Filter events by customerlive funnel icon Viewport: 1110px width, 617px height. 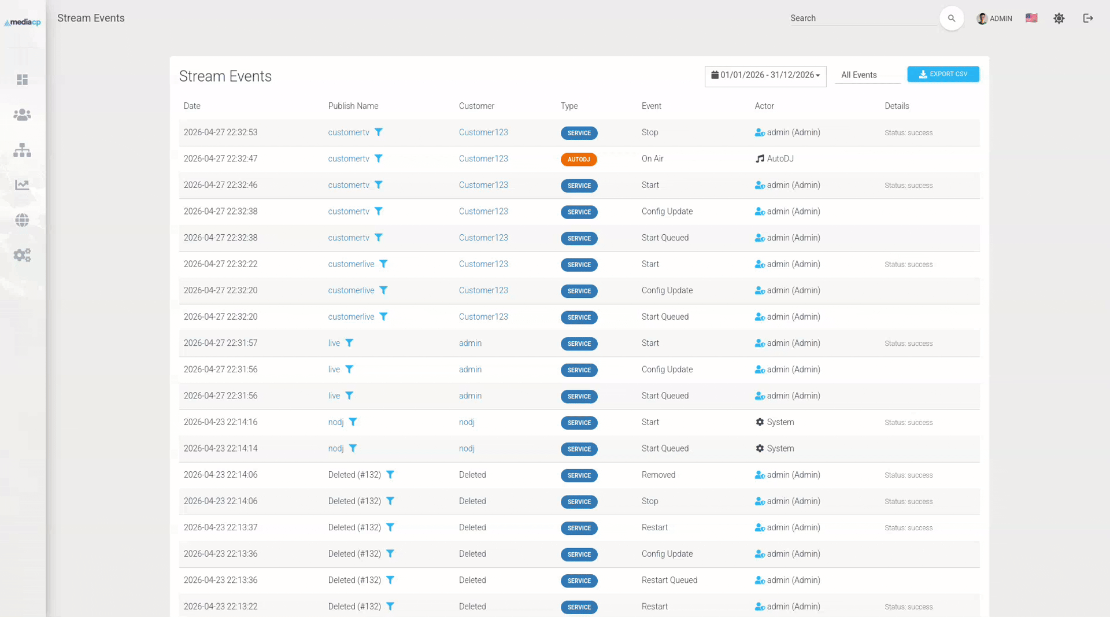coord(383,264)
